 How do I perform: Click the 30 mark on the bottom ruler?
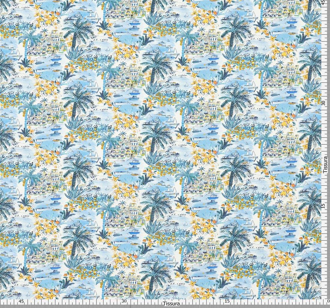coord(124,301)
